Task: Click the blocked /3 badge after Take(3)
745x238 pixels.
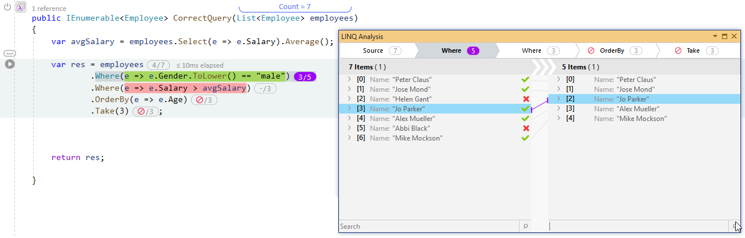Action: [x=146, y=111]
